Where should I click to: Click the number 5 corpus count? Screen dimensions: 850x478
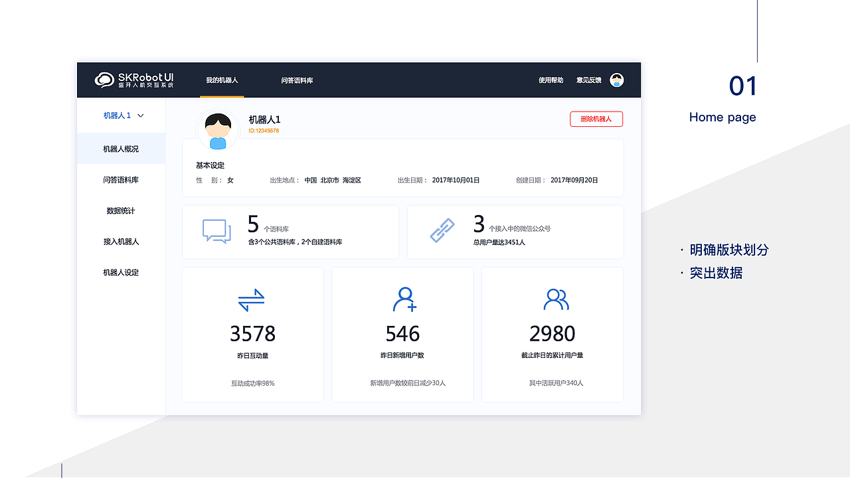pos(253,224)
